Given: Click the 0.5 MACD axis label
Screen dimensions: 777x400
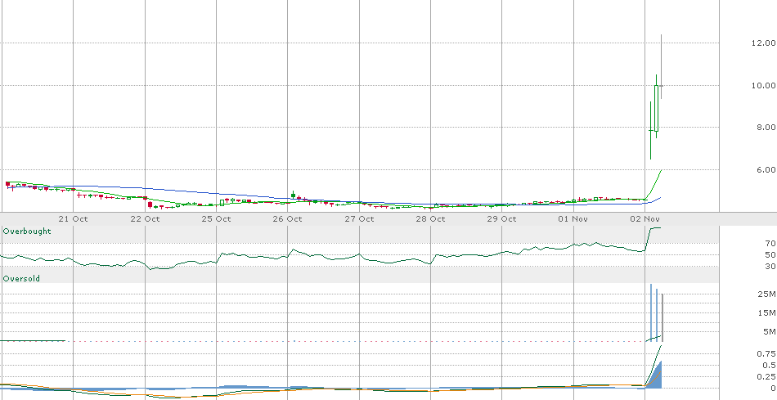Looking at the screenshot, I should [x=768, y=365].
